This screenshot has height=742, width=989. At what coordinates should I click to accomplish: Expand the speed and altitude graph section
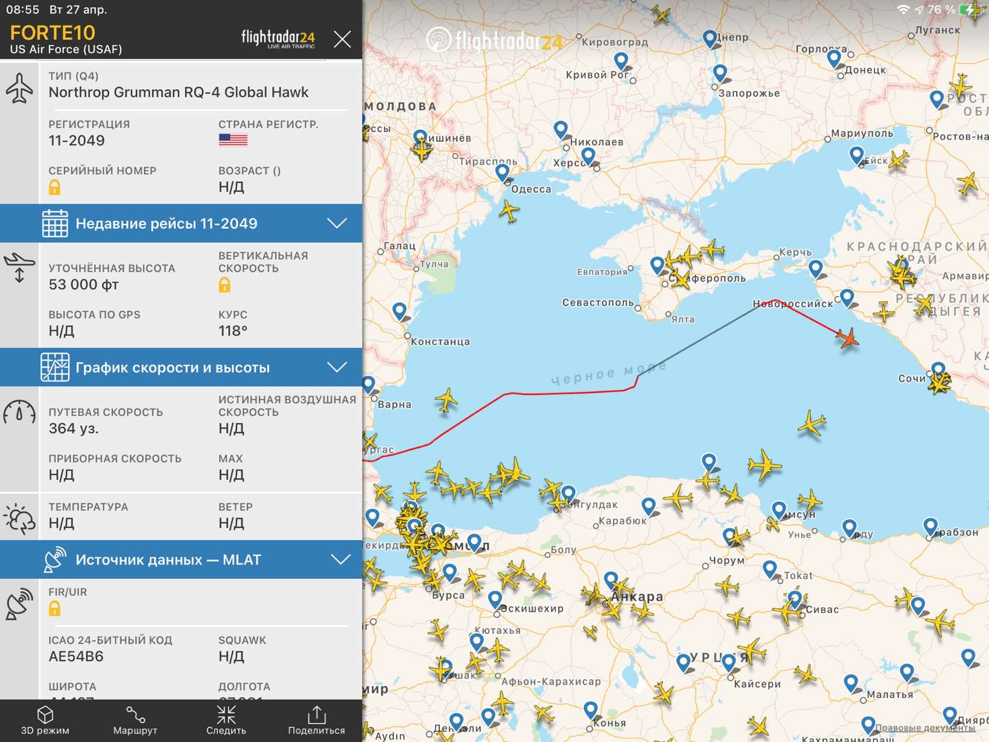pos(181,368)
